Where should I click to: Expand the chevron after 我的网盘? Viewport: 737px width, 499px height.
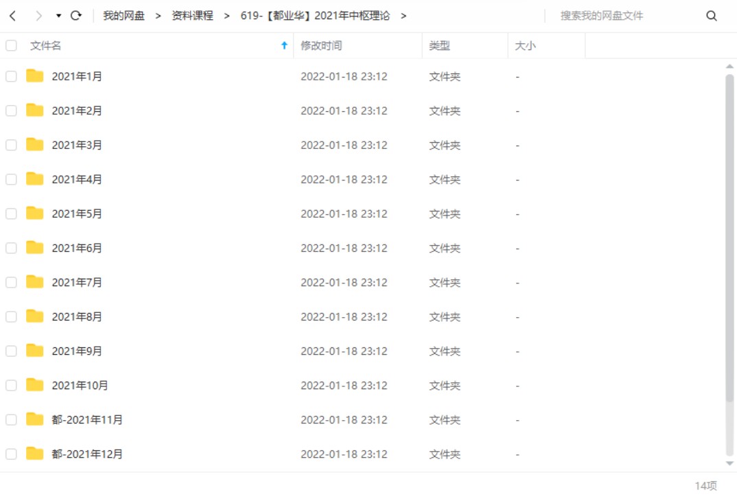click(159, 16)
